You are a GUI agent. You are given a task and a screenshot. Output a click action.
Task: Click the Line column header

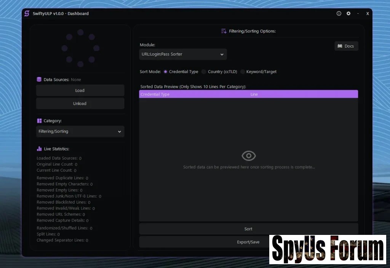tap(254, 94)
